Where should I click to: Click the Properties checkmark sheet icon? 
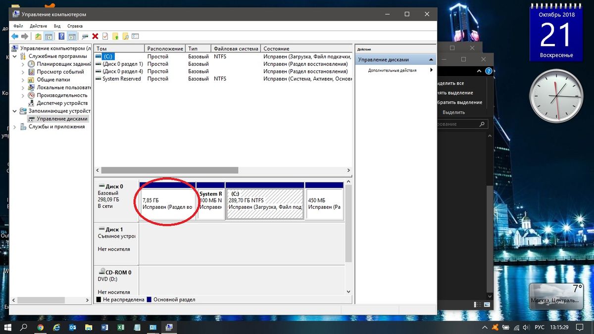(105, 36)
